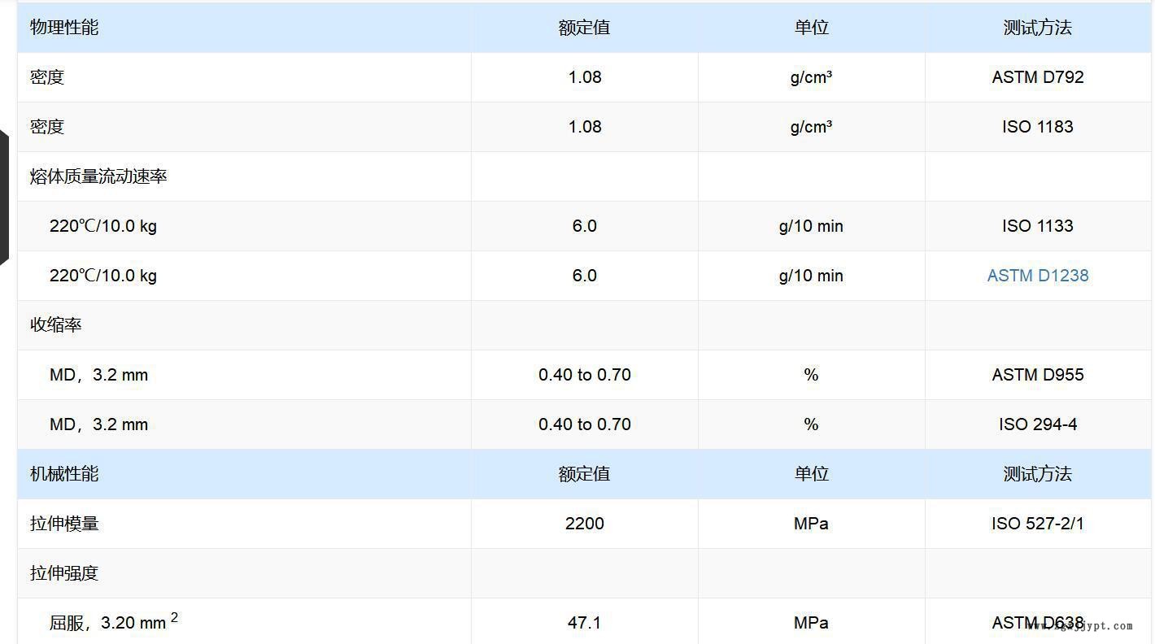The width and height of the screenshot is (1155, 644).
Task: Click the % unit in ISO 294-4 row
Action: click(811, 424)
